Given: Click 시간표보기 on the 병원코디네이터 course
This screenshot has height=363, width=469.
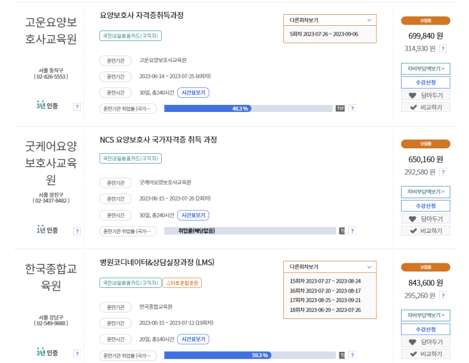Looking at the screenshot, I should click(x=193, y=339).
